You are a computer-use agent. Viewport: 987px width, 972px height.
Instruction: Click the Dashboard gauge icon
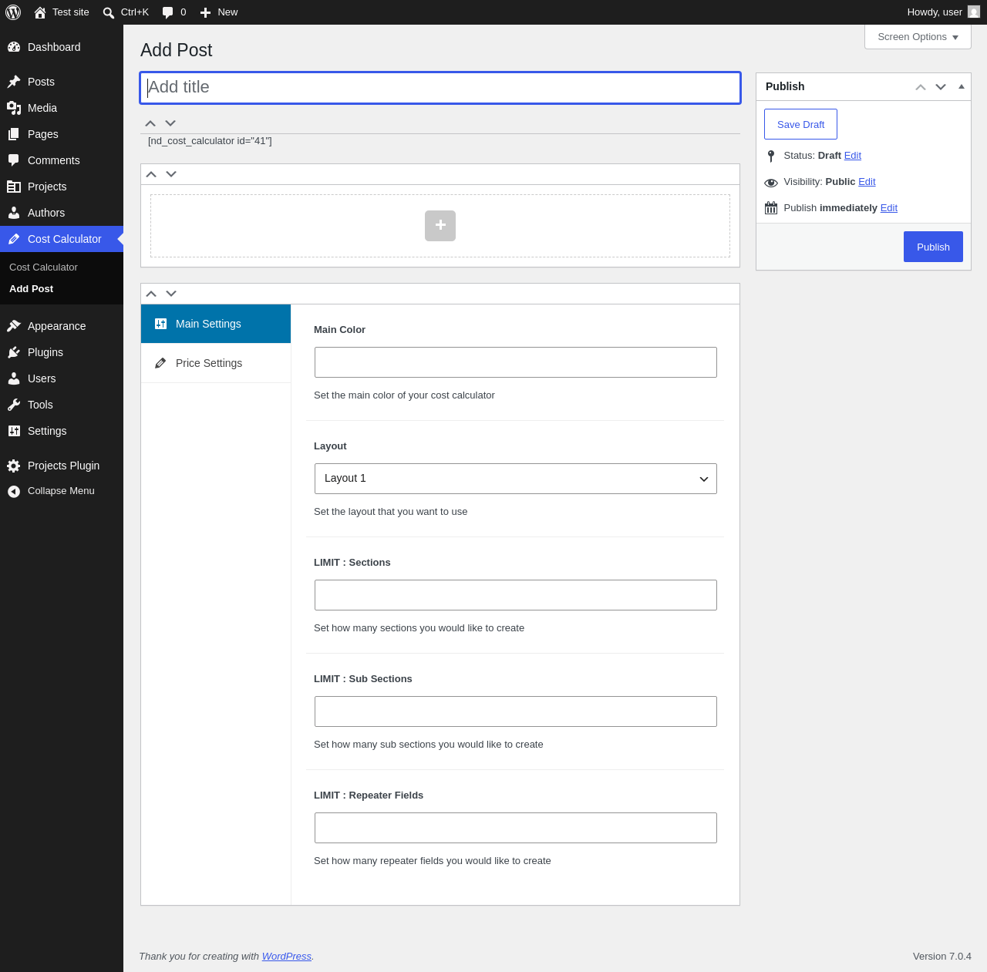pos(14,47)
